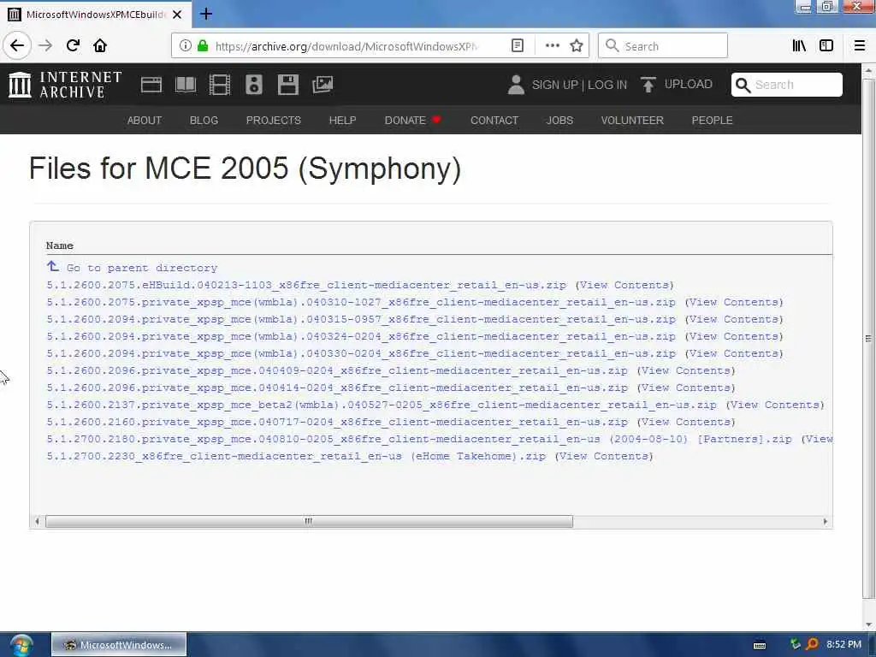Download the 2094 wmbla 040330-0204 zip

(x=361, y=353)
